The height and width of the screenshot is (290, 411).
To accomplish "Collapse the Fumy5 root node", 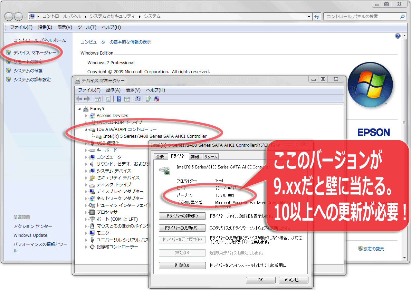I will (79, 109).
